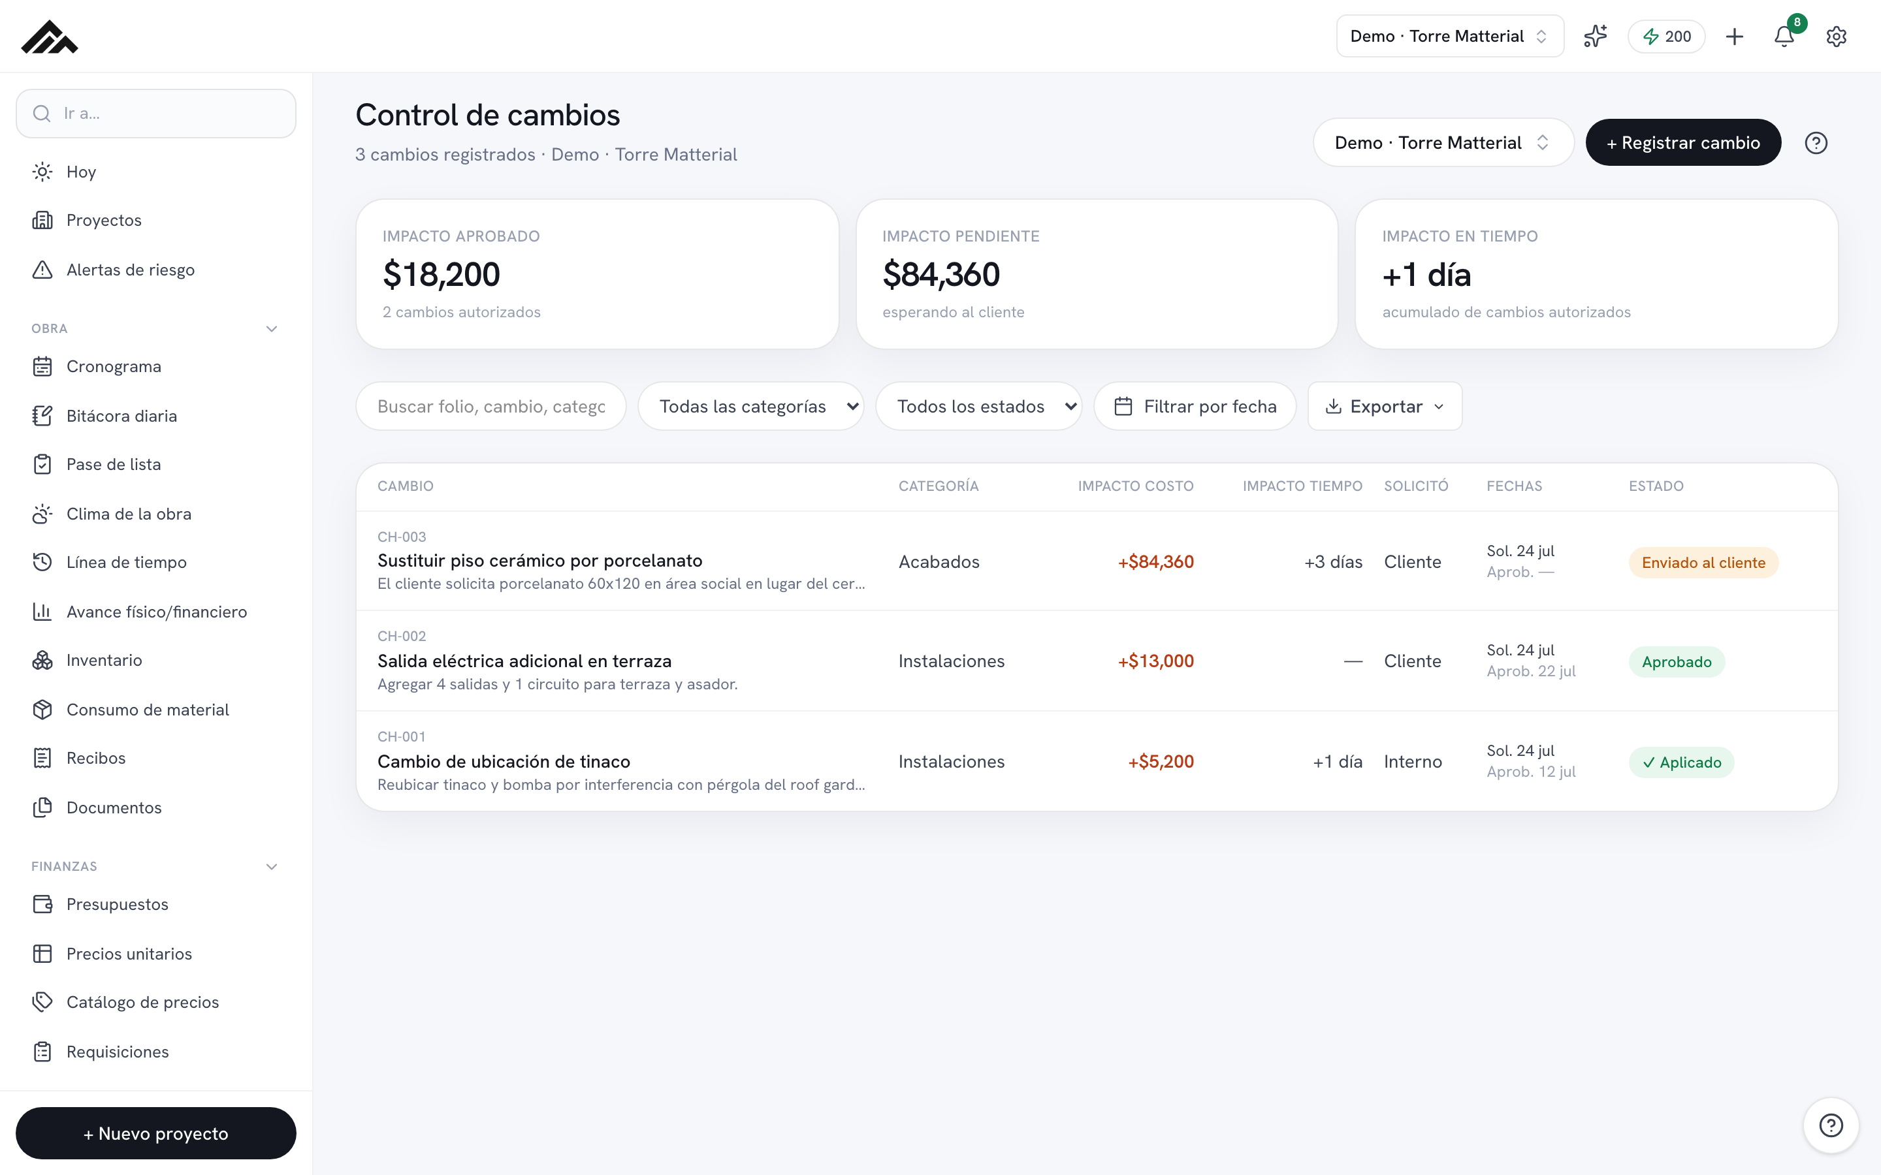This screenshot has width=1881, height=1175.
Task: Click the Filtrar por fecha button
Action: tap(1195, 407)
